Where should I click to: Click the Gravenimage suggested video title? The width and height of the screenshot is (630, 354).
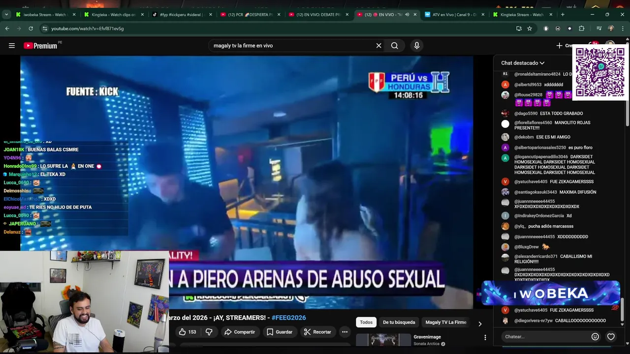tap(427, 337)
